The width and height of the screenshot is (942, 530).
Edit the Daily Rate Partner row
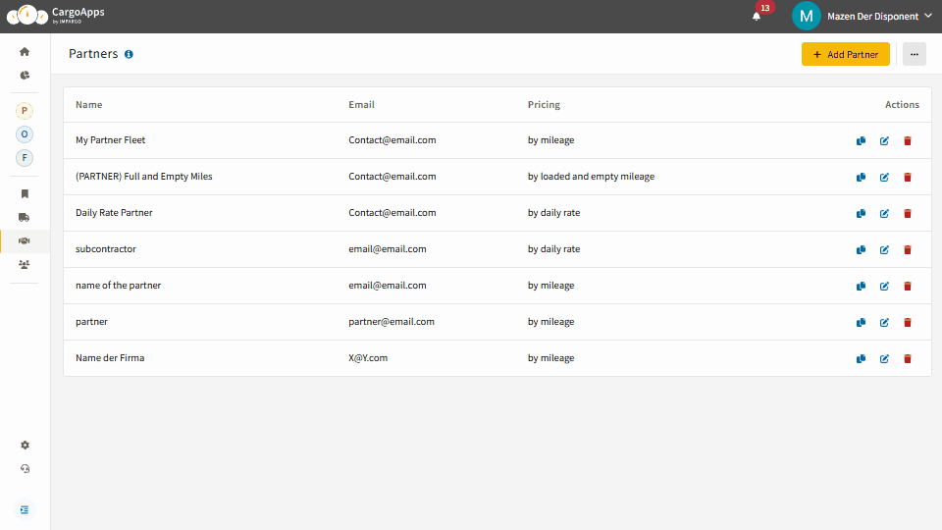pyautogui.click(x=884, y=213)
